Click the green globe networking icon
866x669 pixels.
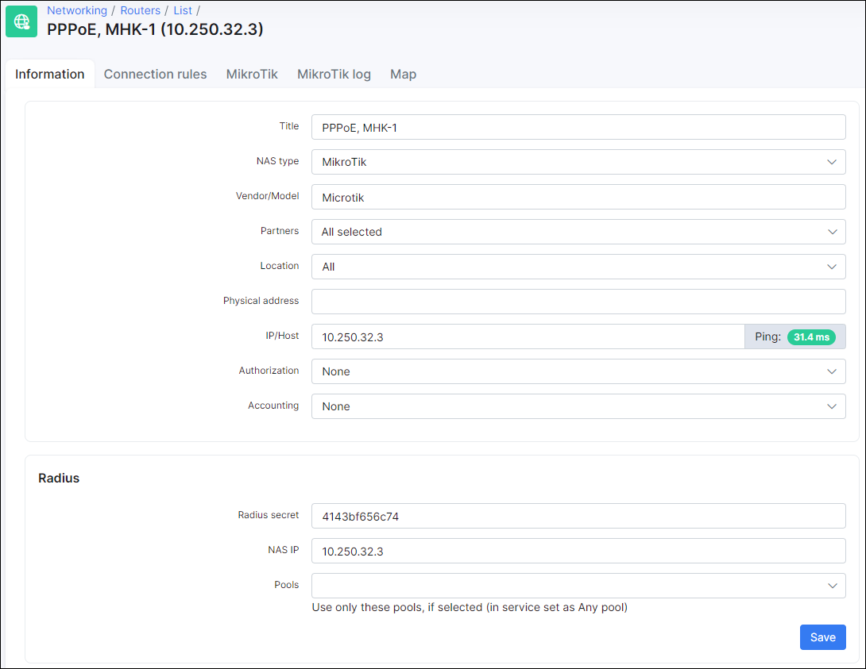(x=21, y=21)
